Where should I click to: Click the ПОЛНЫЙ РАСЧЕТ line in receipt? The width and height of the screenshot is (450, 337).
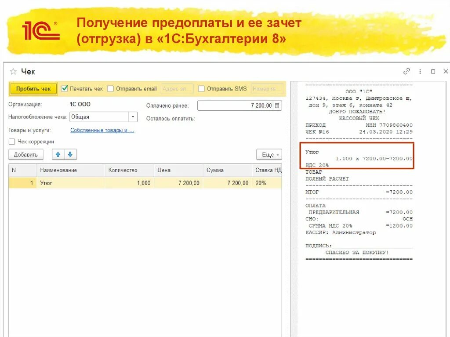pos(327,179)
